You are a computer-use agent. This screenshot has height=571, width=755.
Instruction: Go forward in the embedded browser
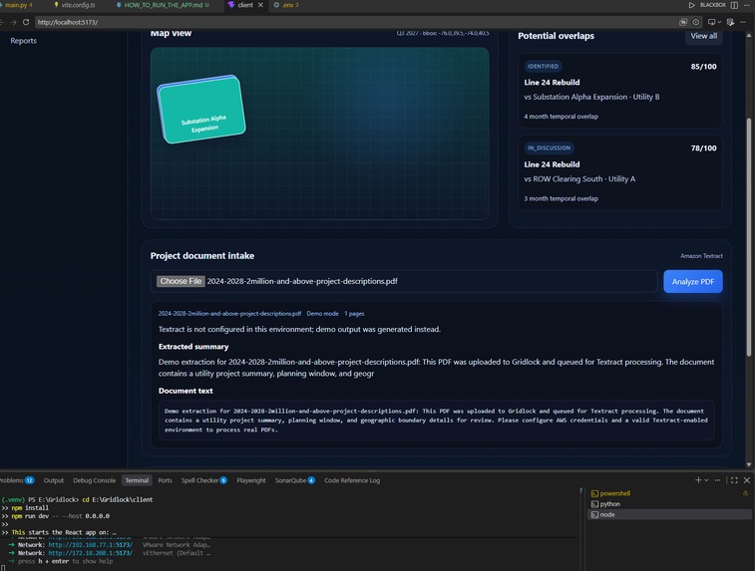14,22
